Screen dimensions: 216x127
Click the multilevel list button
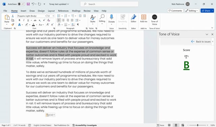coord(73,16)
